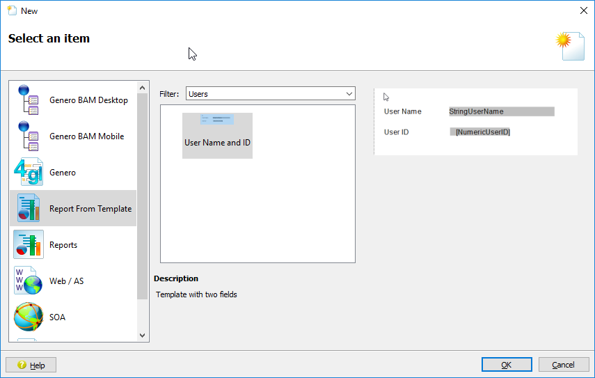
Task: Click the Genero 4gl icon
Action: (x=29, y=172)
